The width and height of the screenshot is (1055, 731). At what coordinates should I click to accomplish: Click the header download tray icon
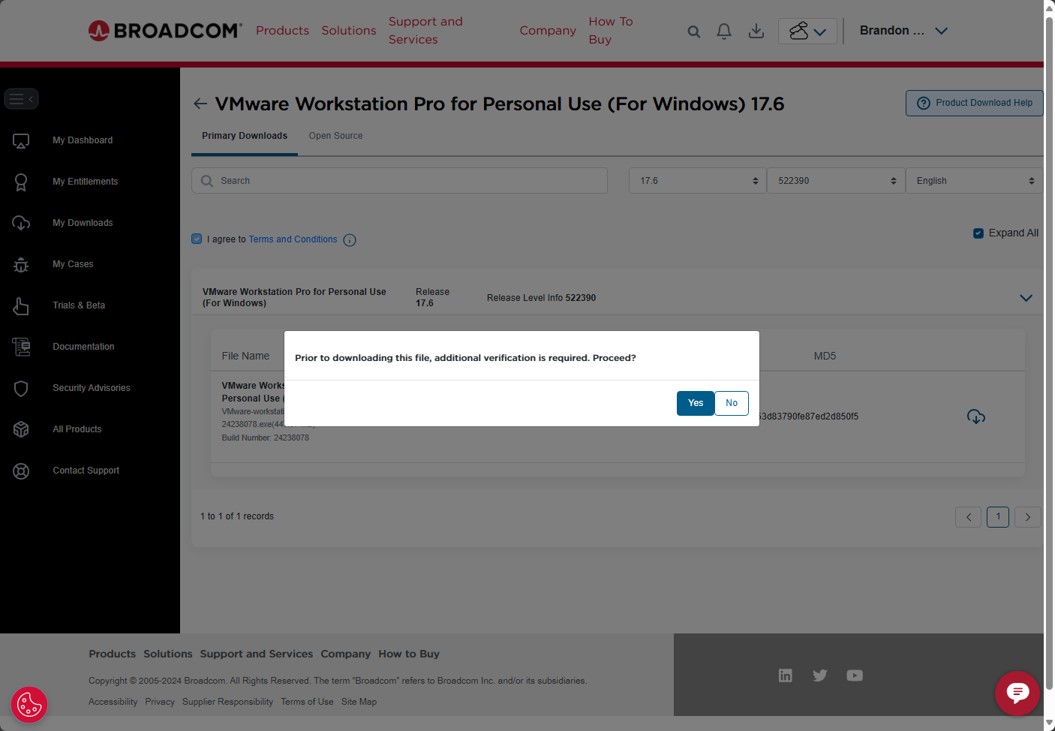click(756, 31)
